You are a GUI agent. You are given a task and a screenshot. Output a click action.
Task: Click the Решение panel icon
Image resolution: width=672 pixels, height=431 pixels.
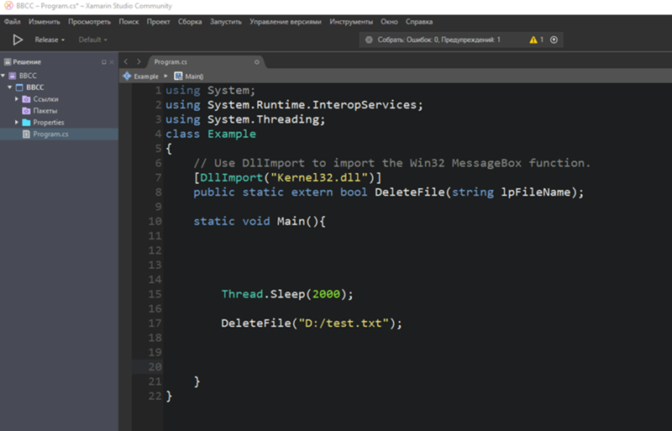(8, 62)
